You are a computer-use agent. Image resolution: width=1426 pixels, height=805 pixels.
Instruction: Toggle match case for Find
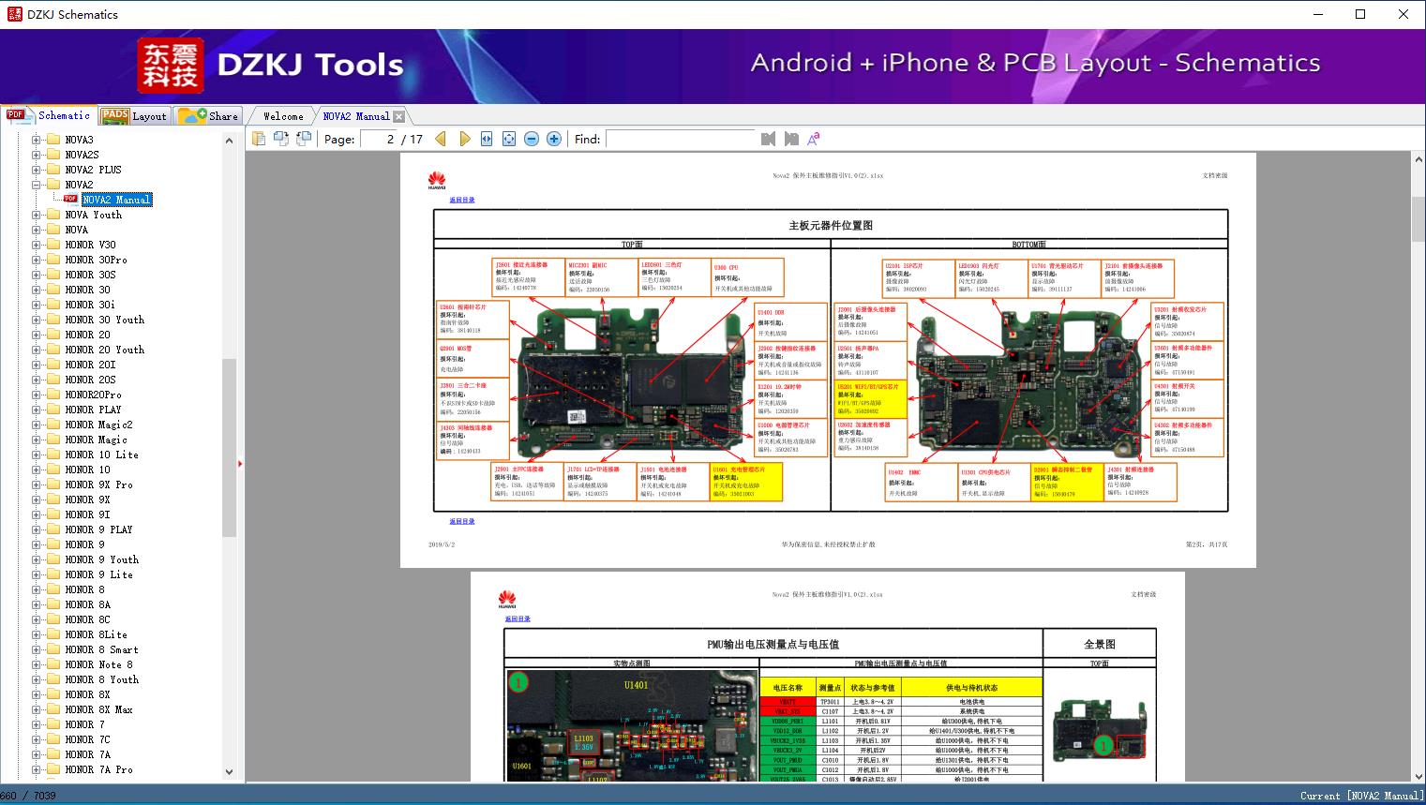[814, 139]
